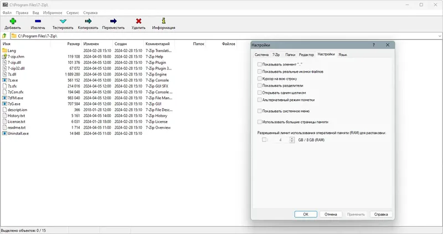
Task: Click the 7z.sfx file icon
Action: click(x=4, y=86)
